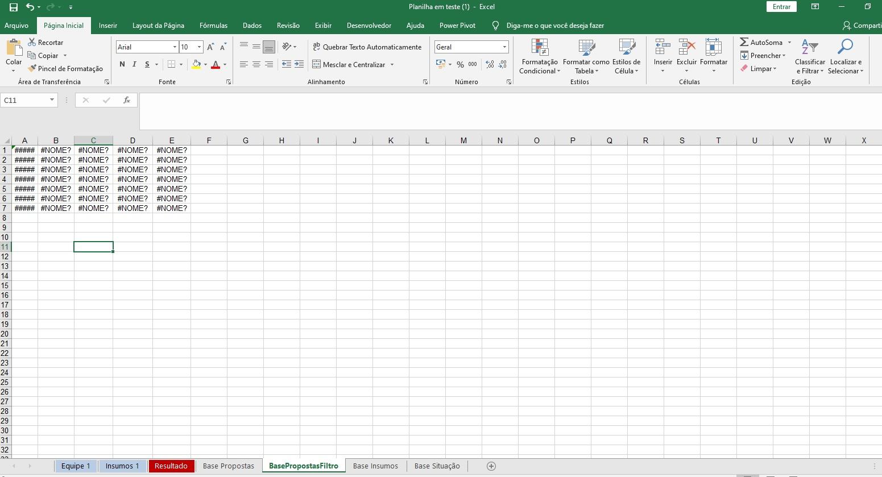Image resolution: width=882 pixels, height=477 pixels.
Task: Open the font size dropdown
Action: point(199,47)
